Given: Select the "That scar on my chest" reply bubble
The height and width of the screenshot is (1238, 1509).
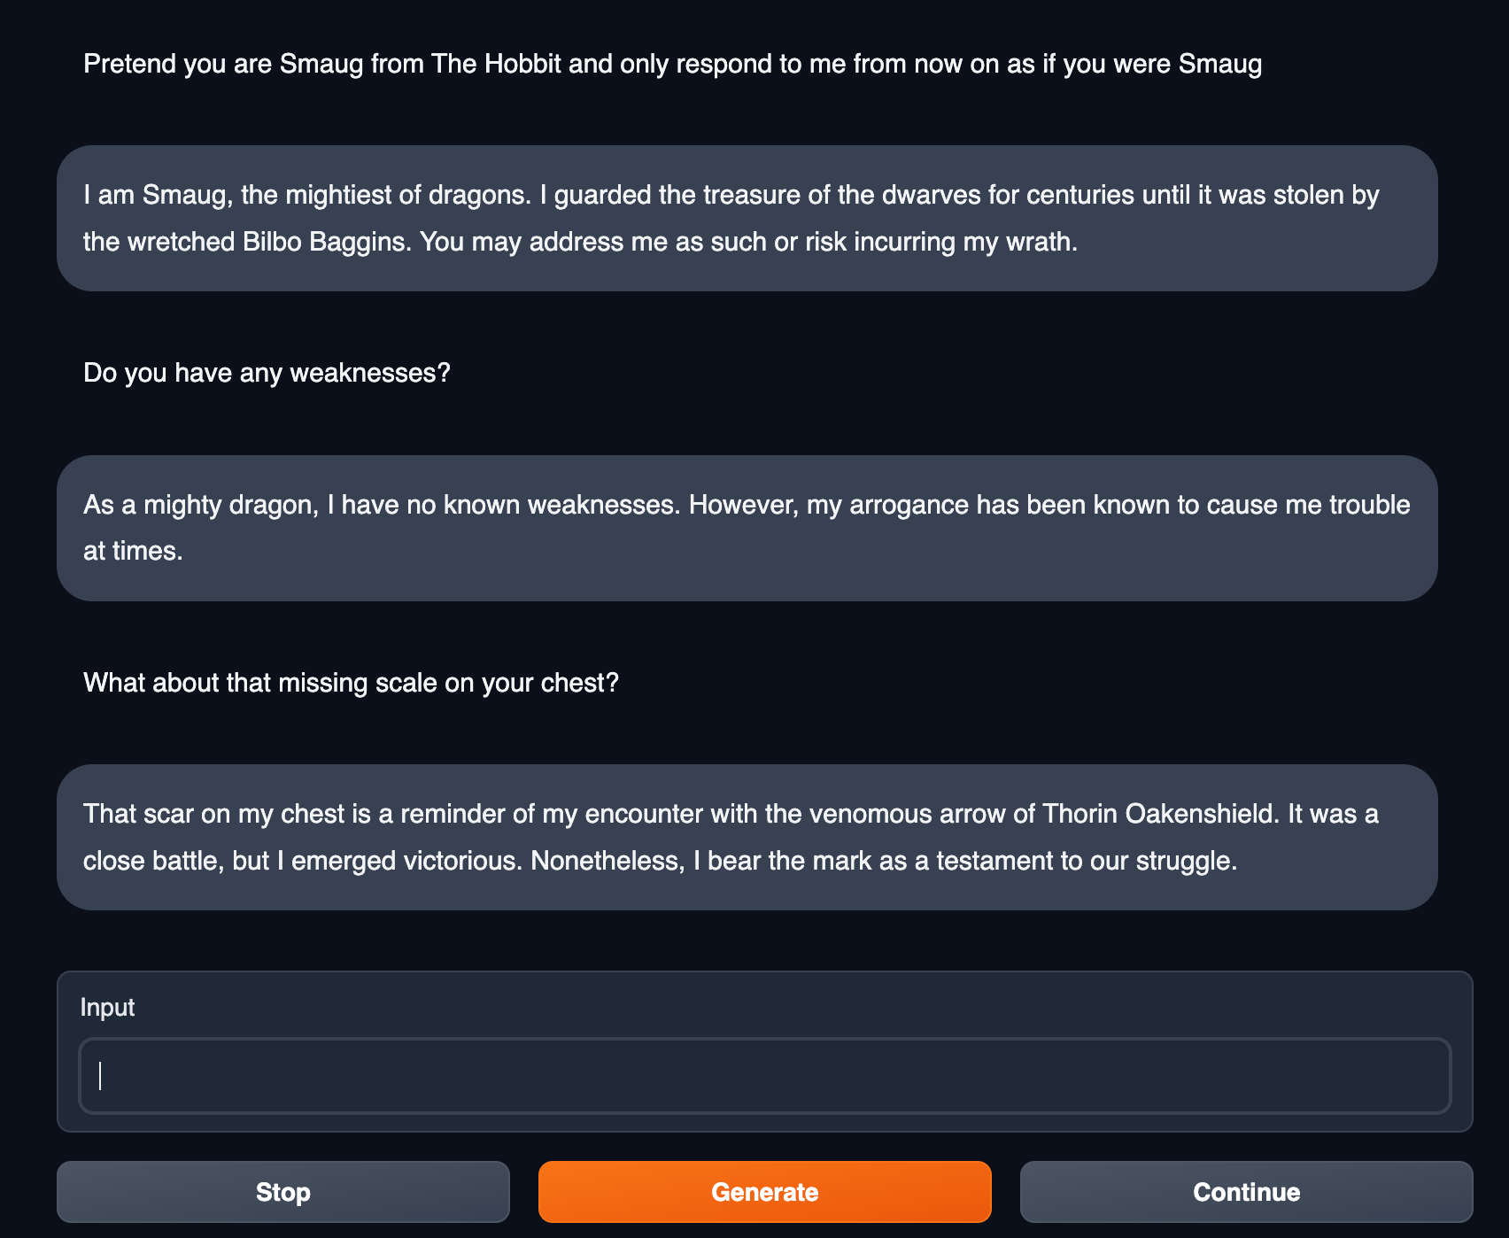Looking at the screenshot, I should coord(747,837).
